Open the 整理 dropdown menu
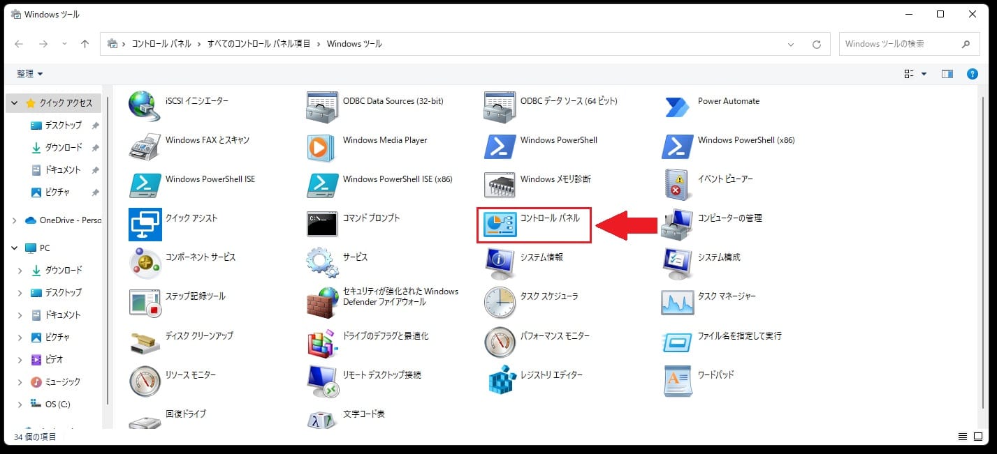Screen dimensions: 997x454 tap(30, 74)
